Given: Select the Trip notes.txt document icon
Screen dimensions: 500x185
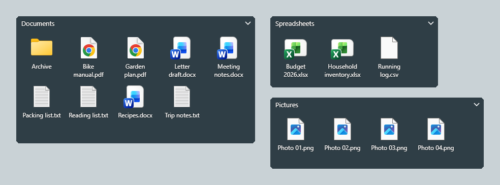Looking at the screenshot, I should pos(182,97).
